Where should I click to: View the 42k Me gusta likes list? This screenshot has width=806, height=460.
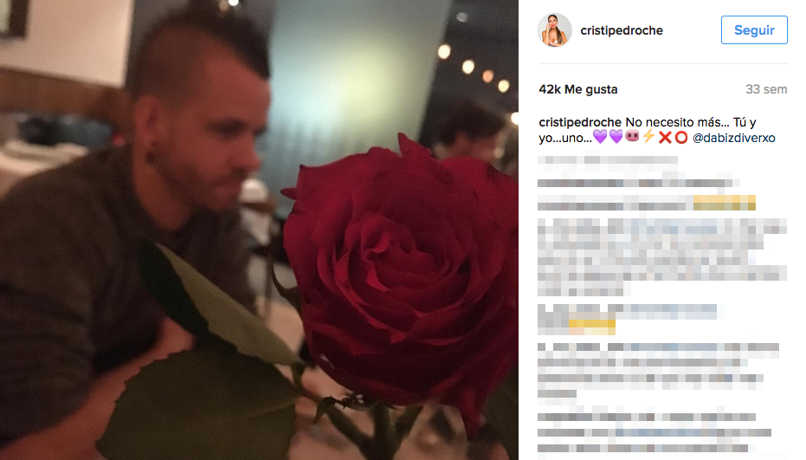[577, 89]
